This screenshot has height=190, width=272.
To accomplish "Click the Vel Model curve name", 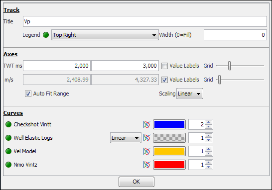I will (x=25, y=151).
